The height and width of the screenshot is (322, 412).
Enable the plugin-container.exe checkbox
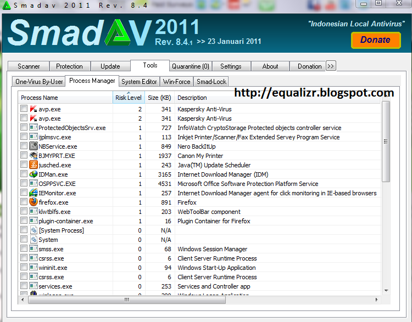(24, 220)
